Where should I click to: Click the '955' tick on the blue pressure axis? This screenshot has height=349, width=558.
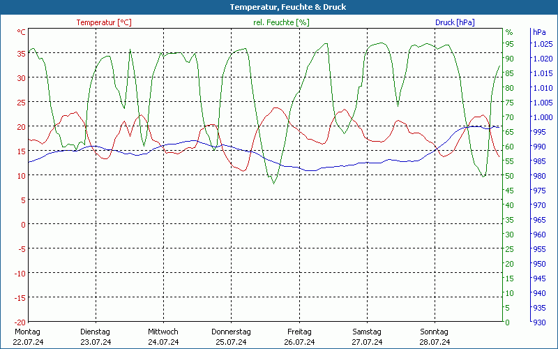539,249
